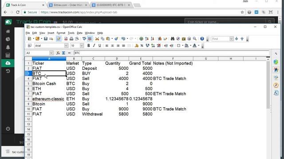Image resolution: width=284 pixels, height=159 pixels.
Task: Click the Align Left icon
Action: [x=107, y=45]
